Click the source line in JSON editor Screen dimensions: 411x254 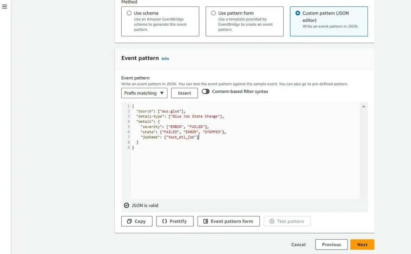161,111
